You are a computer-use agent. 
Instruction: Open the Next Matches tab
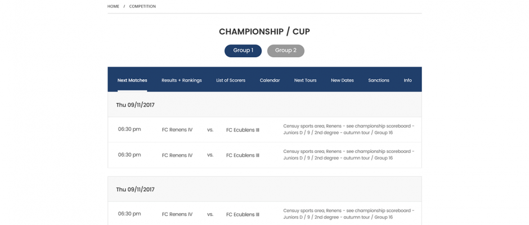(132, 80)
